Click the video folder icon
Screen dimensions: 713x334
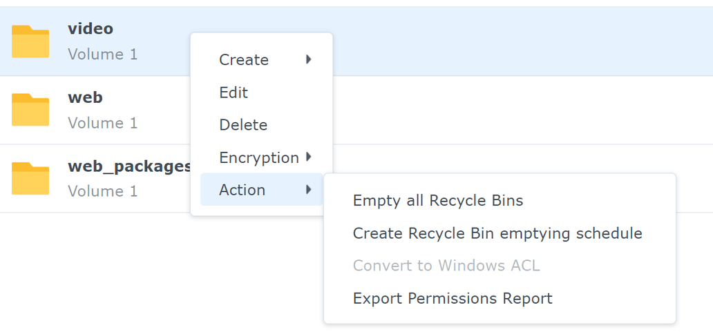(30, 41)
